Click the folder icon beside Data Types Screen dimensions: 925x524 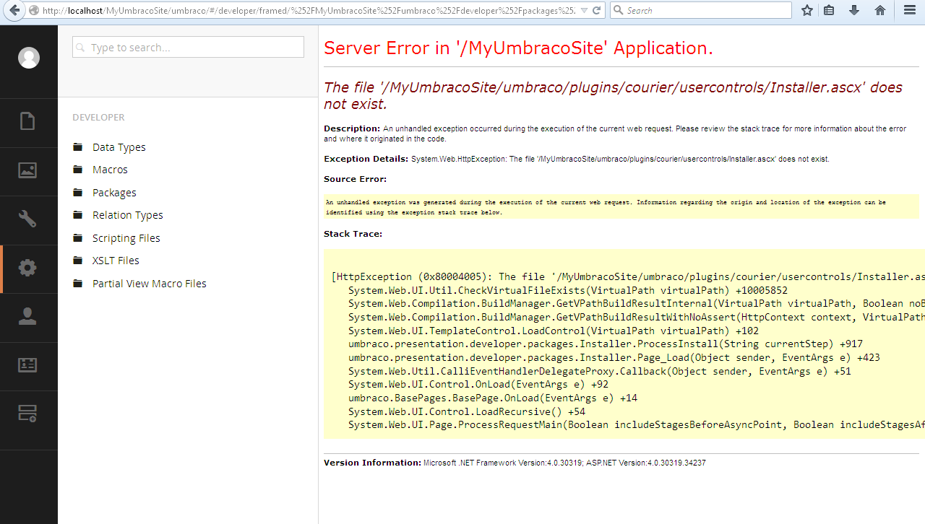click(x=78, y=147)
